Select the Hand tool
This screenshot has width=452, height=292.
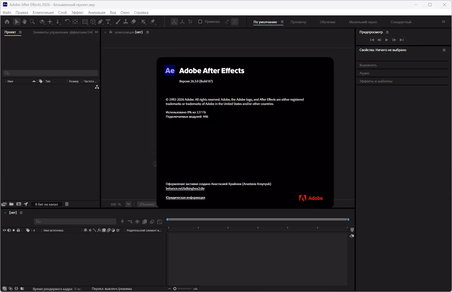pyautogui.click(x=25, y=22)
